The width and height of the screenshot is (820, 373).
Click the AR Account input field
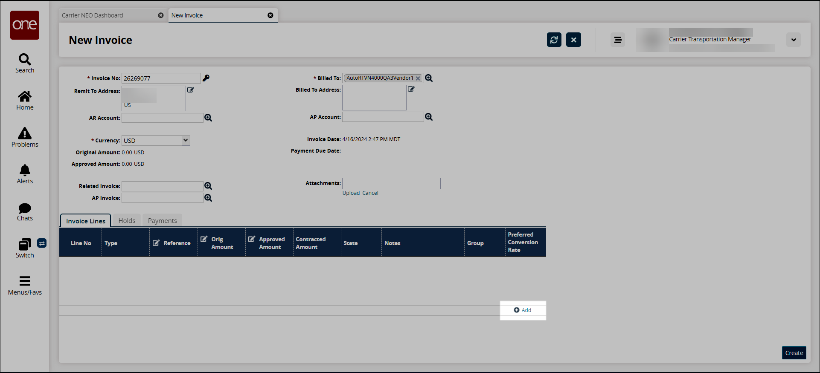(x=163, y=118)
